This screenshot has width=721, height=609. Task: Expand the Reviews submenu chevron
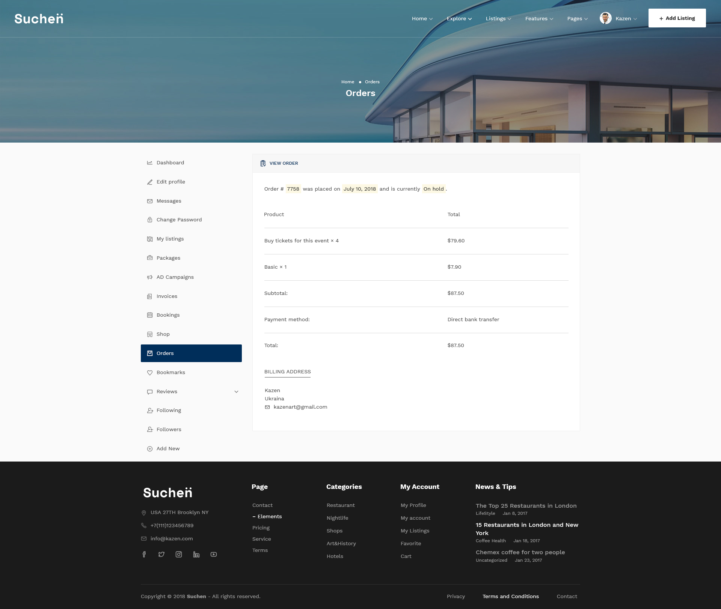coord(236,392)
